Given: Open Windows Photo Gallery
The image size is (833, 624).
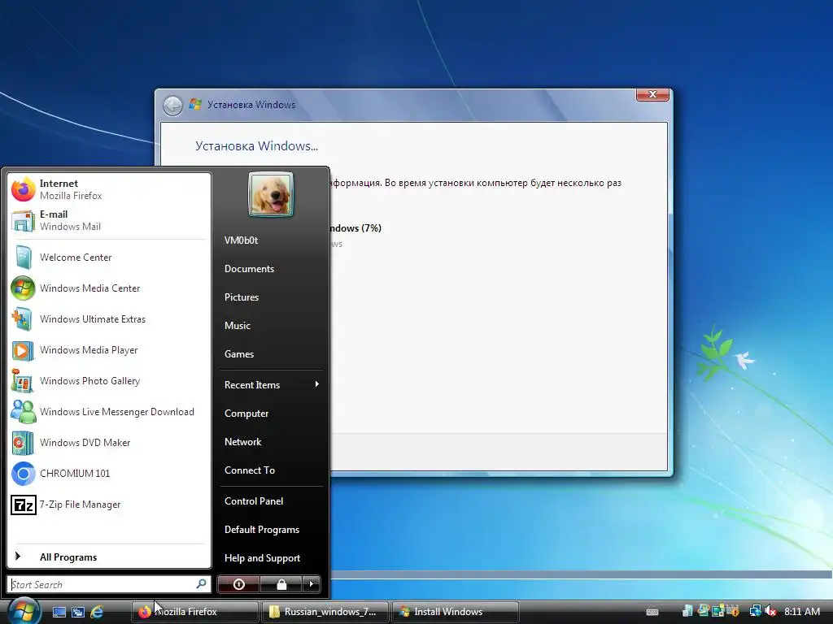Looking at the screenshot, I should pos(109,381).
